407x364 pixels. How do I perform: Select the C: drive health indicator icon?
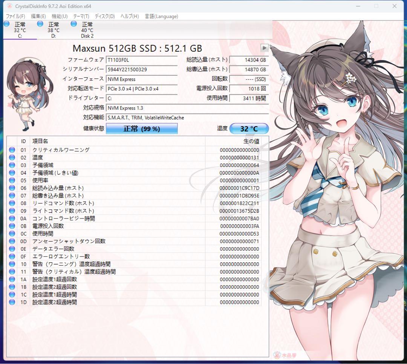[6, 24]
